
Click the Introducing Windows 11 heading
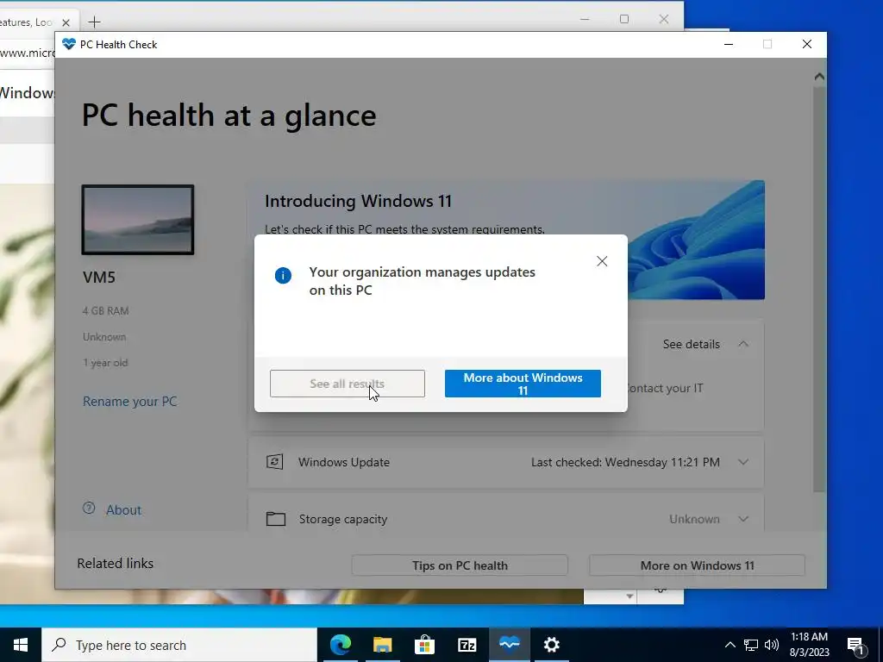(358, 201)
